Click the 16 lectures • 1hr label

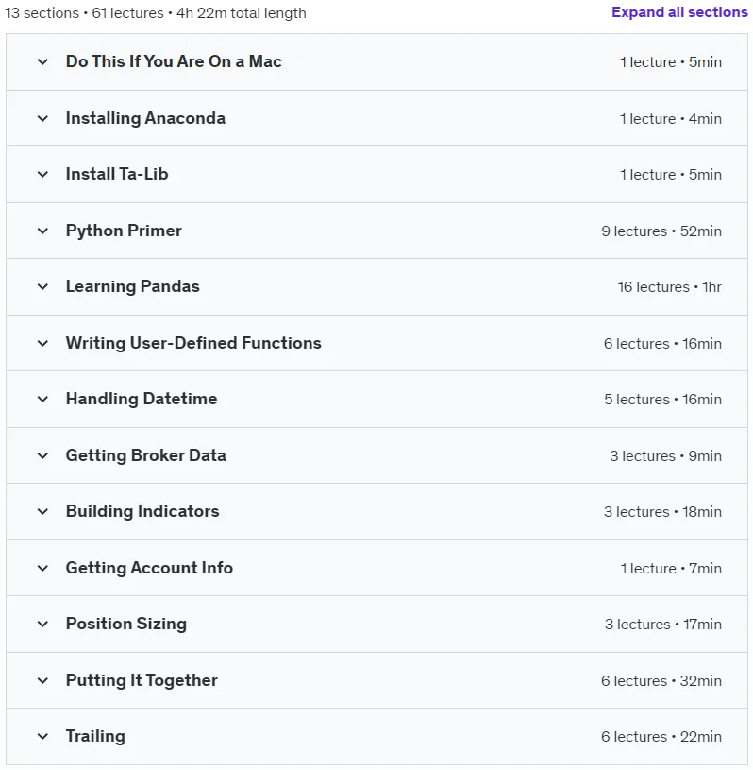[669, 287]
